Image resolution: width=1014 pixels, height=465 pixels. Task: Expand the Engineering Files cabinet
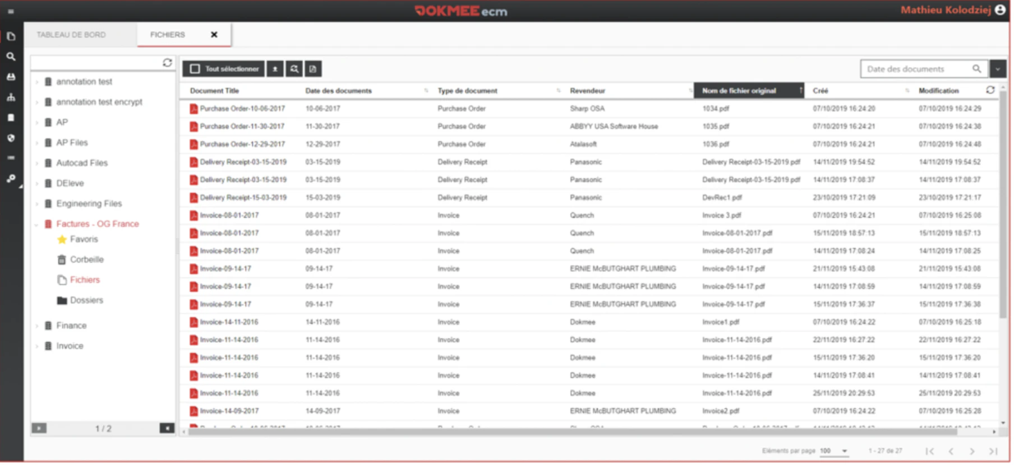[x=37, y=204]
